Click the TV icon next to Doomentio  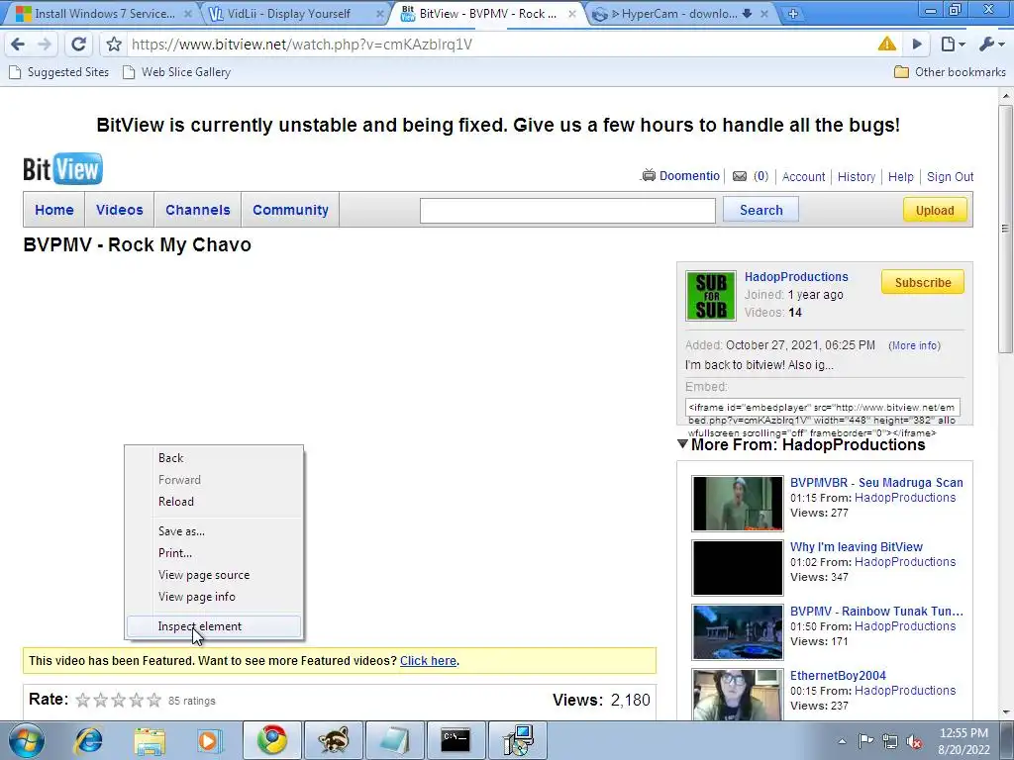(648, 176)
